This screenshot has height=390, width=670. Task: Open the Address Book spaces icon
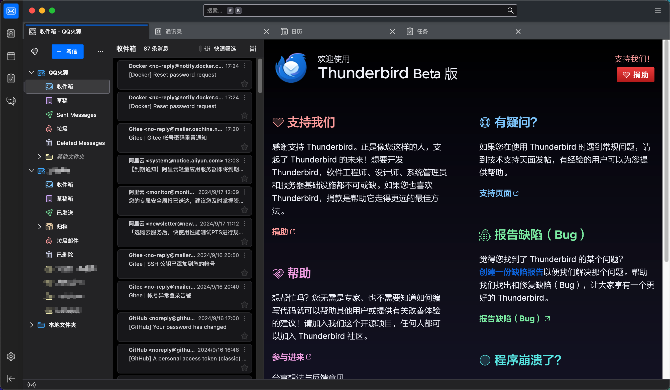[11, 34]
